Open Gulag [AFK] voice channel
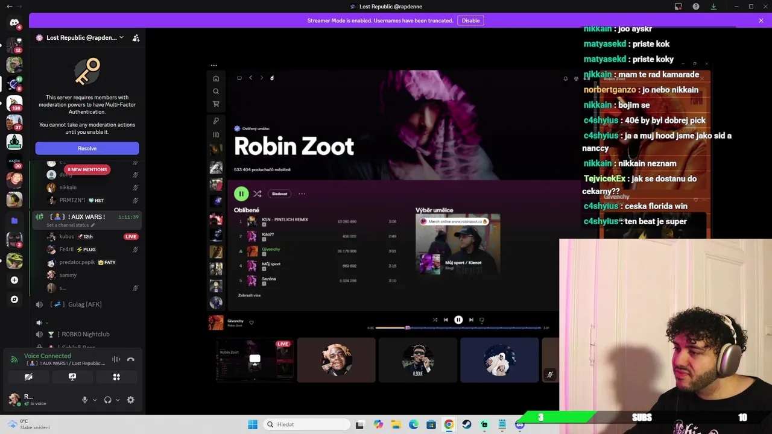Viewport: 772px width, 434px height. pyautogui.click(x=87, y=304)
